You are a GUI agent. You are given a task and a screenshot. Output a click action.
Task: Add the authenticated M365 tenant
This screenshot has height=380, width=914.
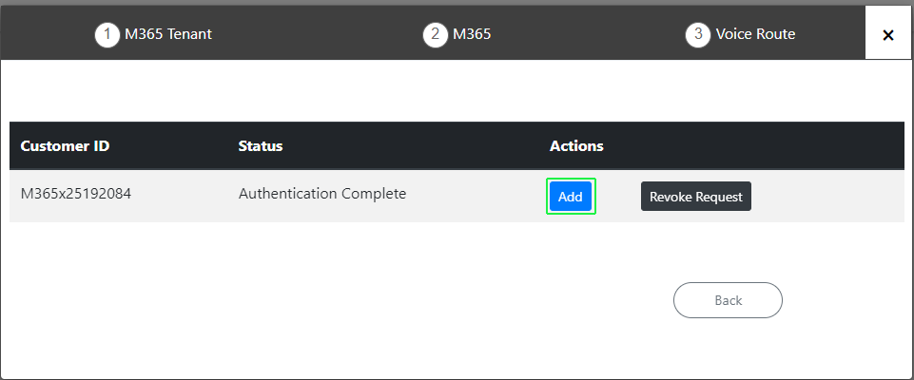[571, 196]
